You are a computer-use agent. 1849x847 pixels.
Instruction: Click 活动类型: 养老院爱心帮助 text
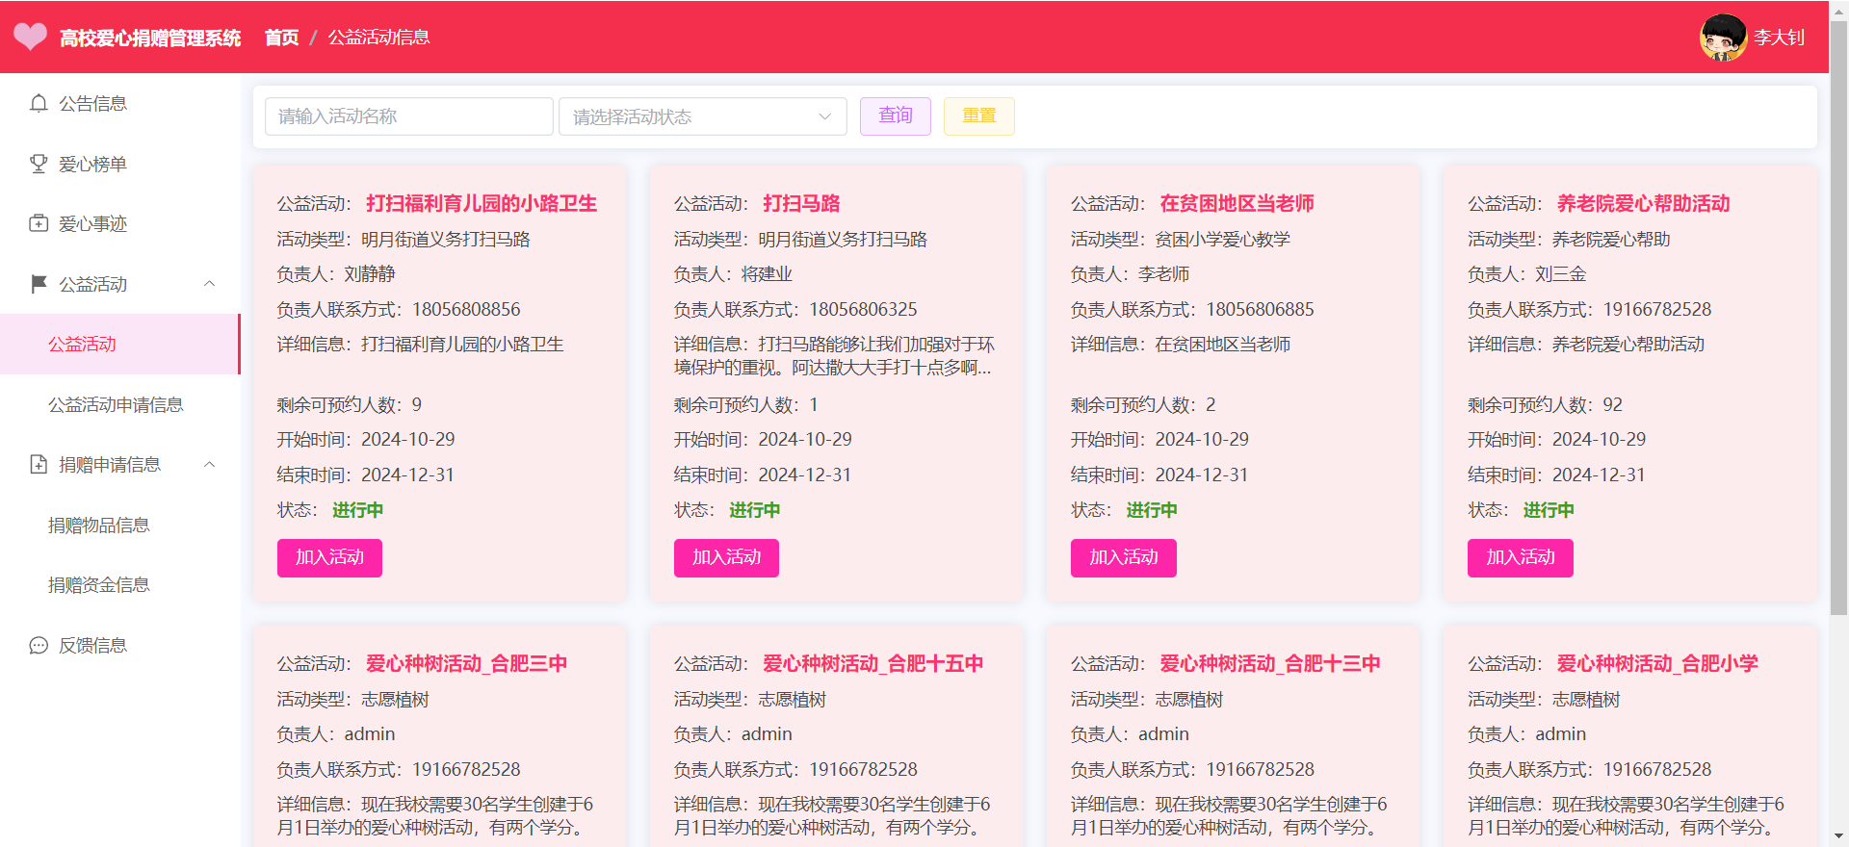1569,239
